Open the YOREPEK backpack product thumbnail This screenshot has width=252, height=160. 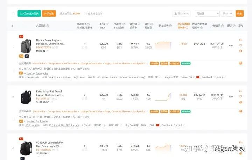pos(26,148)
